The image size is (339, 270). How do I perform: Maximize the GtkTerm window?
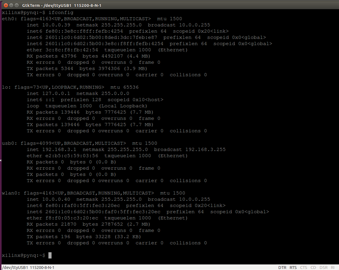click(16, 5)
